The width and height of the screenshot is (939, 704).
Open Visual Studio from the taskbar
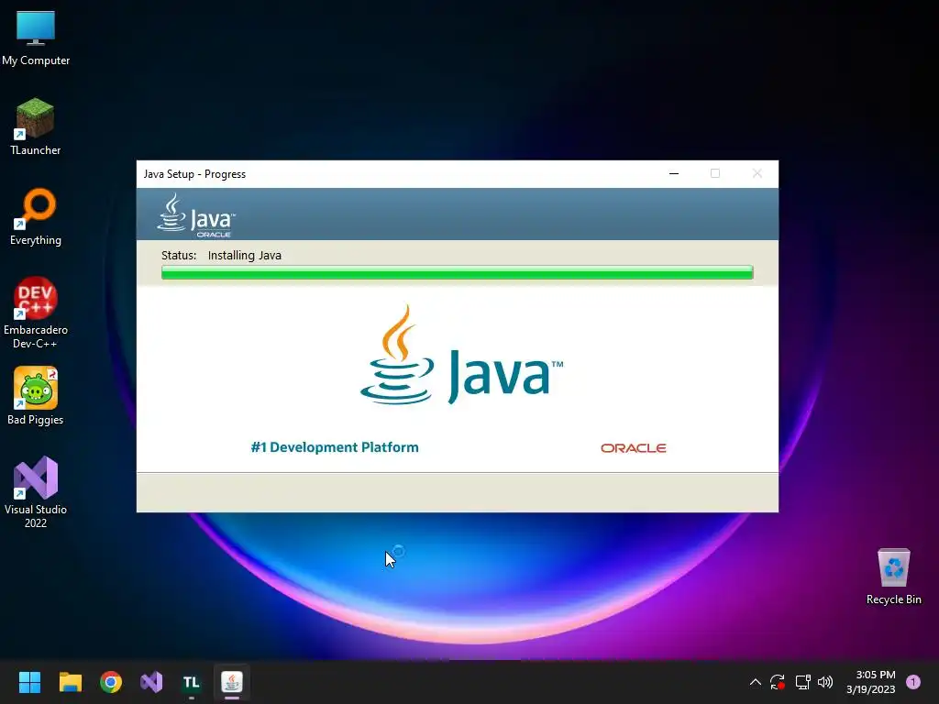pos(151,682)
